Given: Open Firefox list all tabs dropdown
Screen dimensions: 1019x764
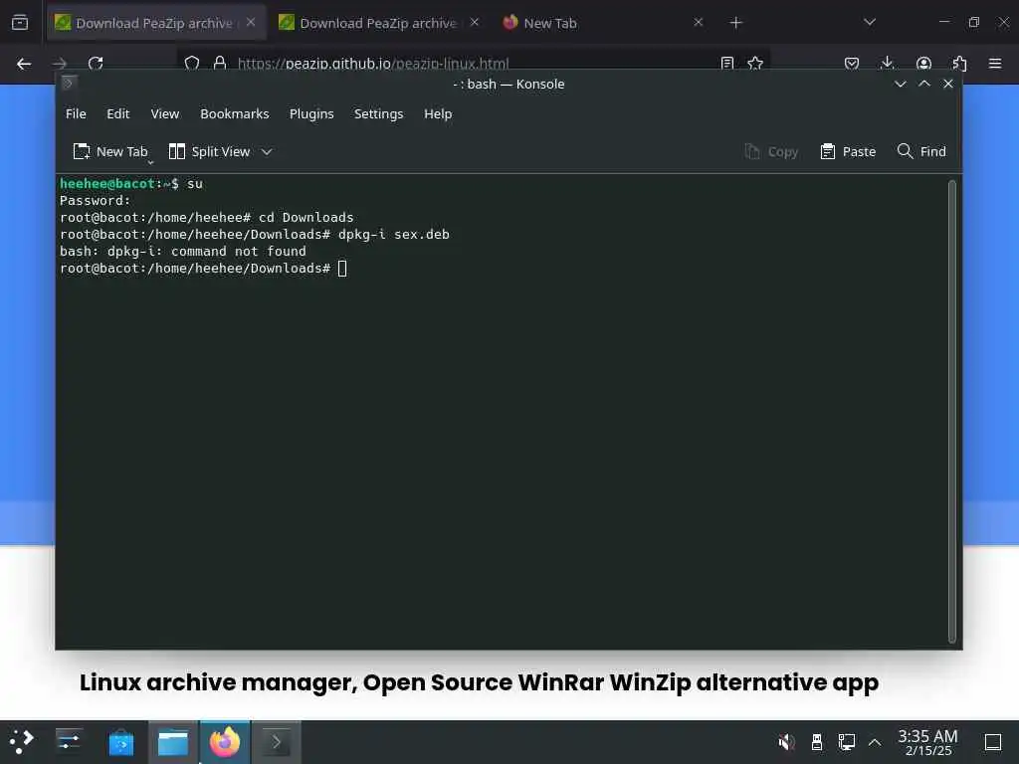Looking at the screenshot, I should (870, 22).
